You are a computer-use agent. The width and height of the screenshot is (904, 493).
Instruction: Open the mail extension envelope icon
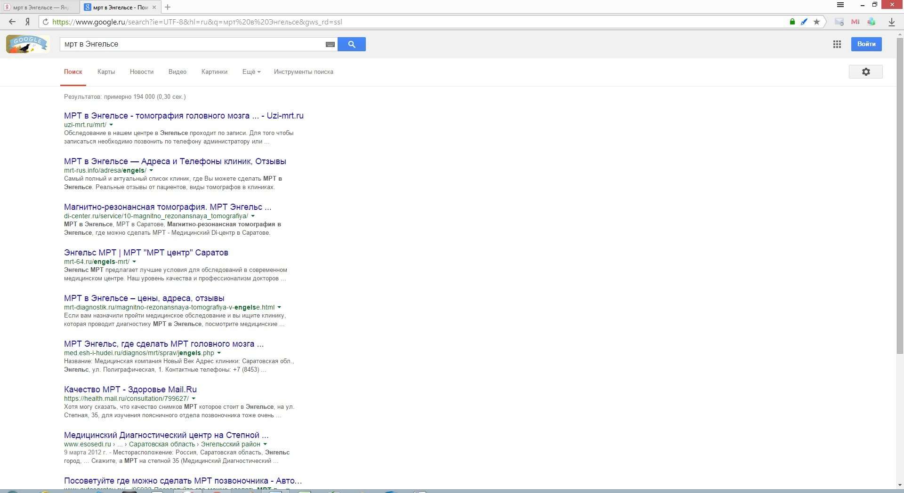click(839, 22)
